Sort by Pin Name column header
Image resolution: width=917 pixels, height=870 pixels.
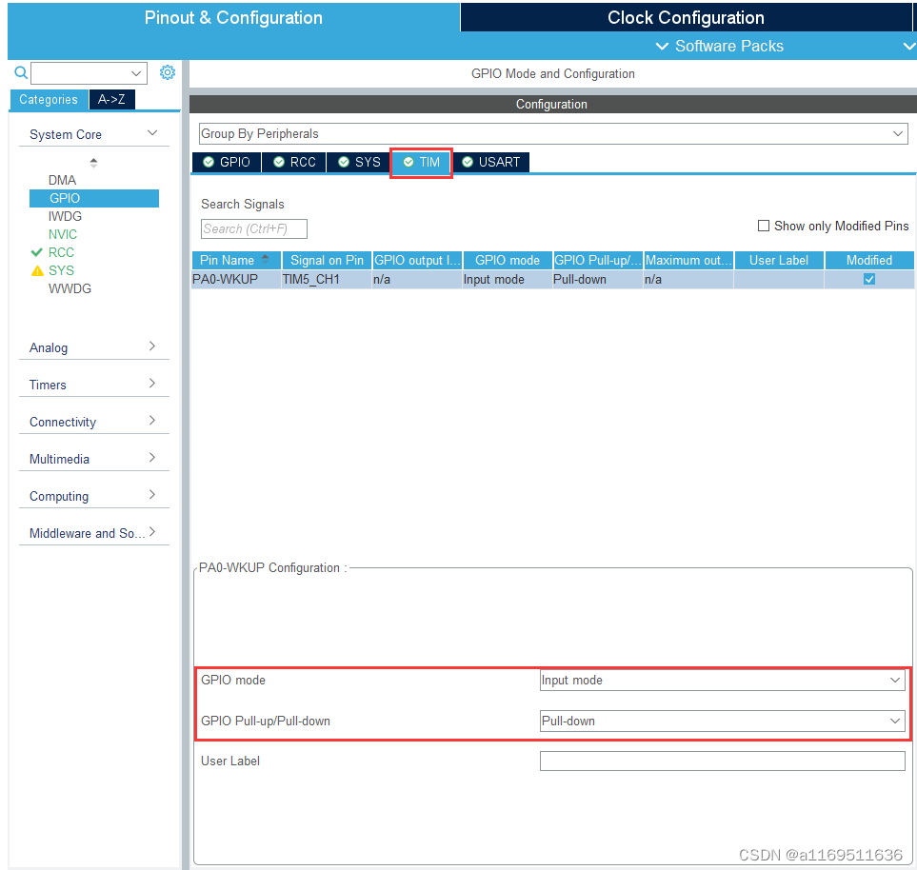236,260
